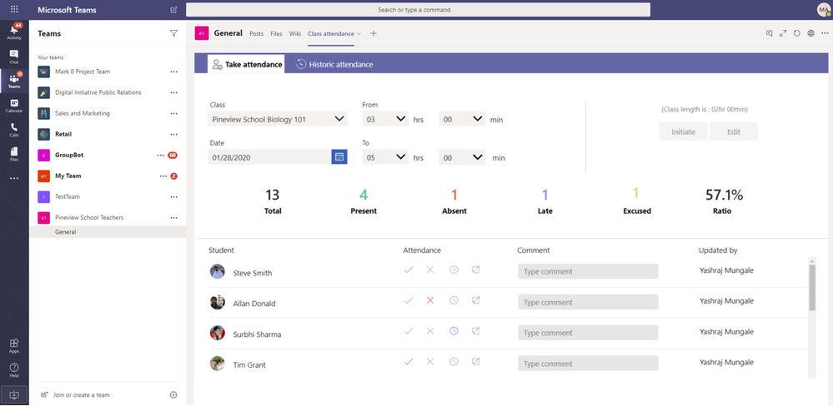The height and width of the screenshot is (406, 833).
Task: Select Take attendance tab
Action: tap(246, 64)
